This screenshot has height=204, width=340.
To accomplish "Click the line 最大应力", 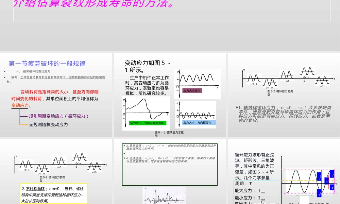I will (x=250, y=190).
